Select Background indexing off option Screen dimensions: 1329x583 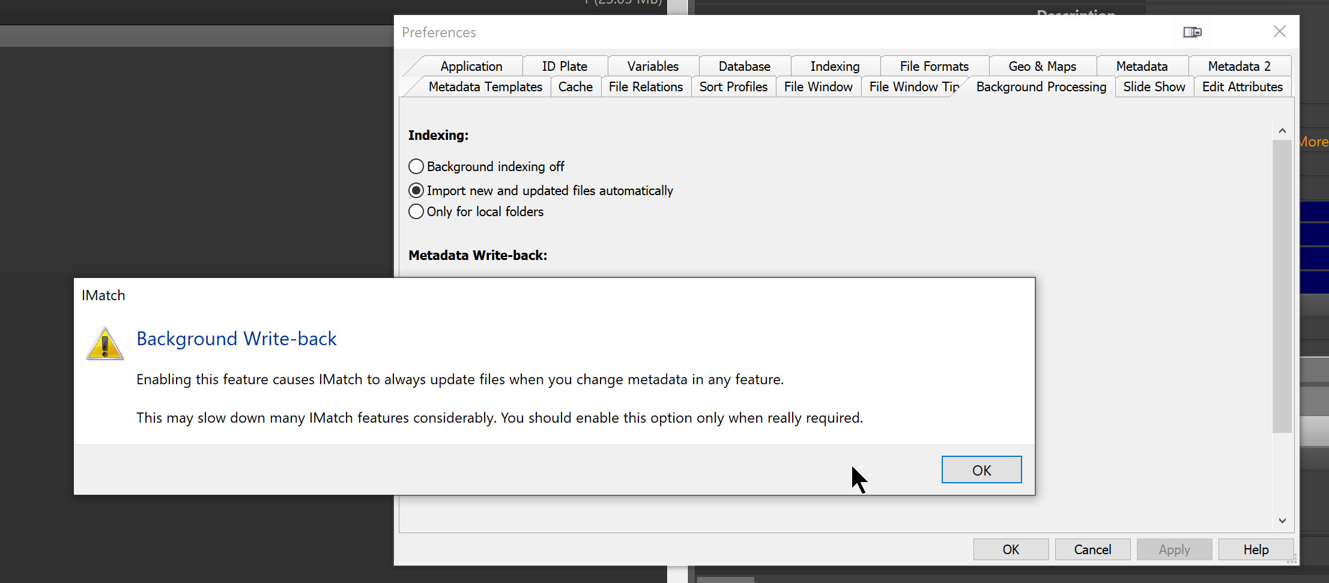[x=416, y=166]
